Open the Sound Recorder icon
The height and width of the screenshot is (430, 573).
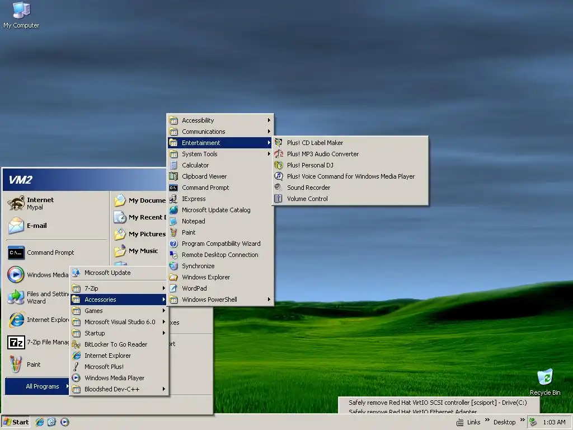click(x=279, y=188)
